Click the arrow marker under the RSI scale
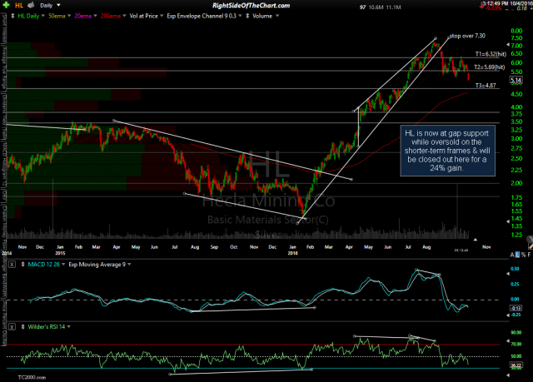 (x=508, y=375)
